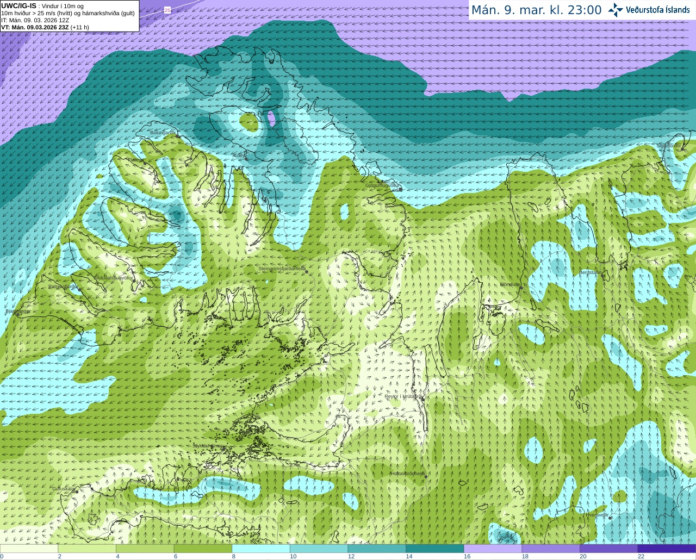Screen dimensions: 696x560
Task: Click the 20–22 m/s violet legend swatch
Action: [609, 549]
